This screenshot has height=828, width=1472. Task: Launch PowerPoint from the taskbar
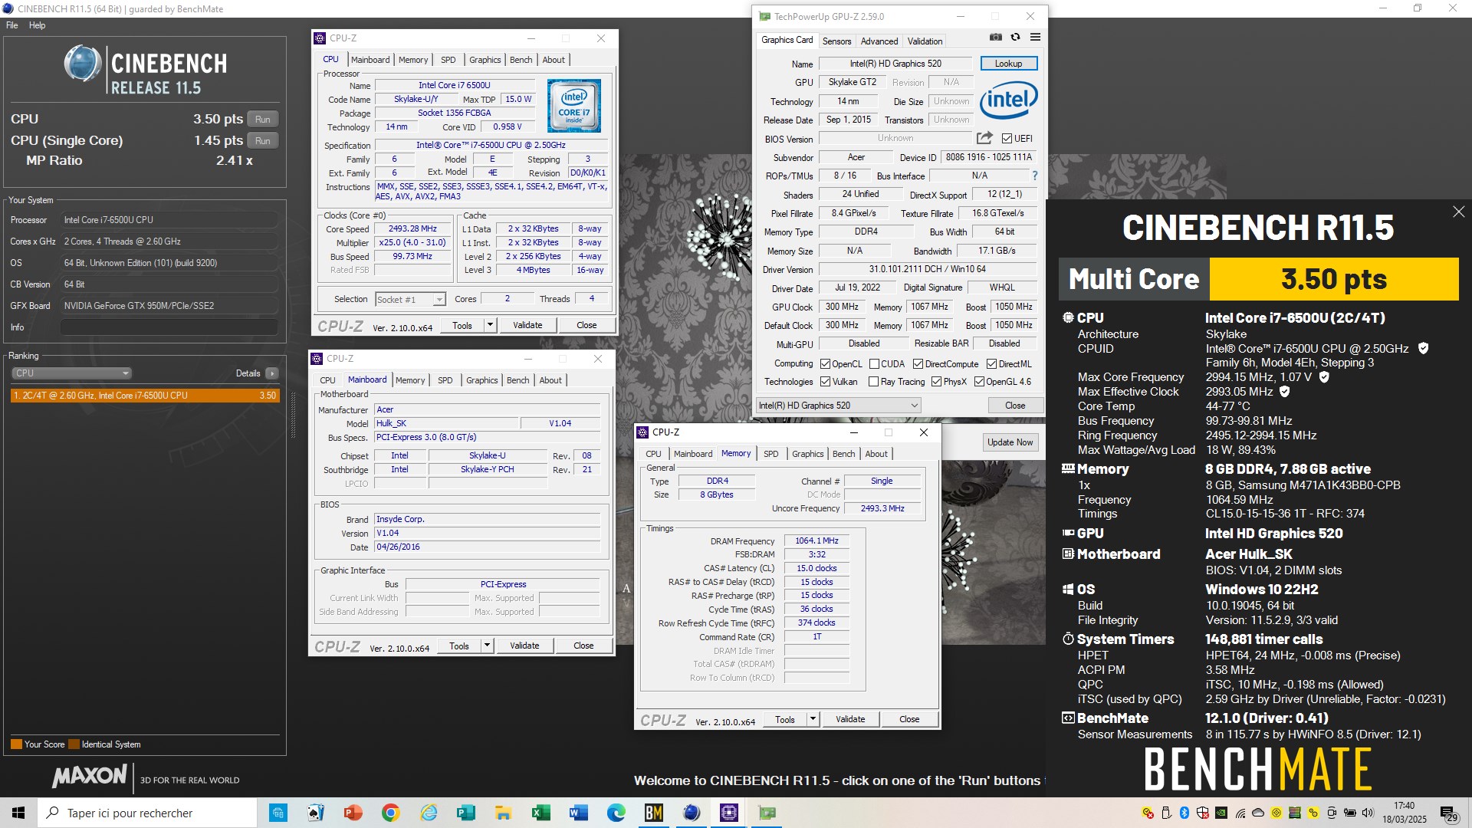[x=353, y=813]
